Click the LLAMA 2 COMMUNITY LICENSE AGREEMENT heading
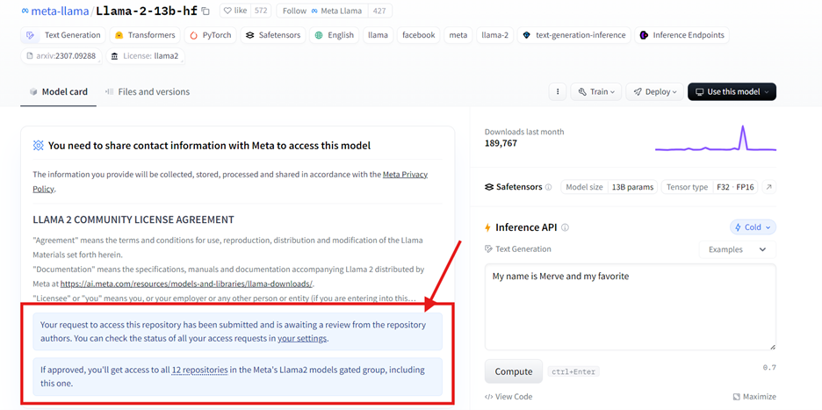Image resolution: width=822 pixels, height=410 pixels. pyautogui.click(x=133, y=219)
